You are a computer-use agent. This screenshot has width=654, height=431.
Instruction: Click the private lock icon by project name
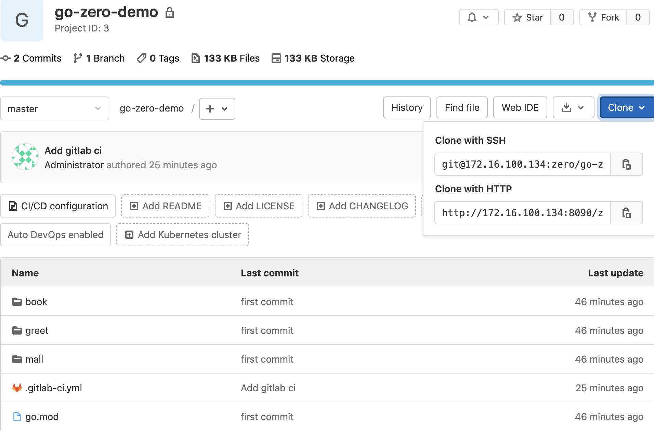(x=170, y=13)
